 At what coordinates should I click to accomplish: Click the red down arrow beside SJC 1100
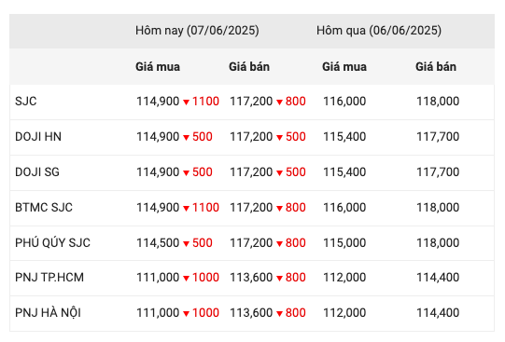(186, 103)
